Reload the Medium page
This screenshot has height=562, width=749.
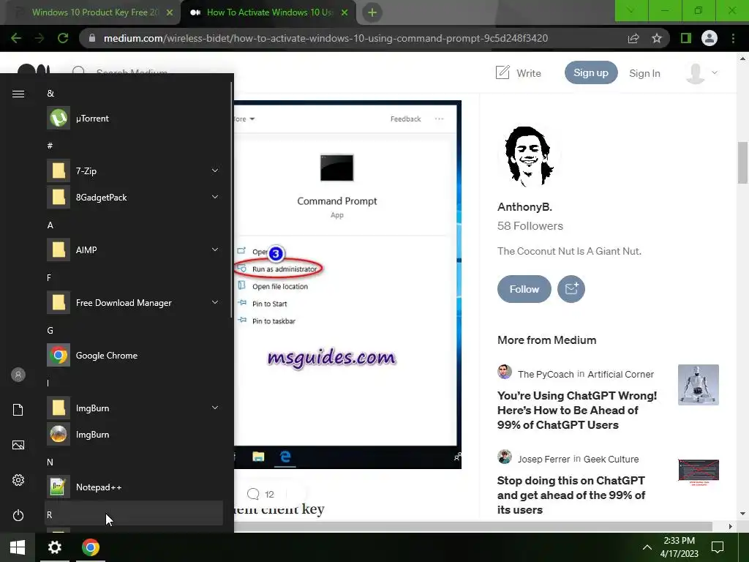63,38
